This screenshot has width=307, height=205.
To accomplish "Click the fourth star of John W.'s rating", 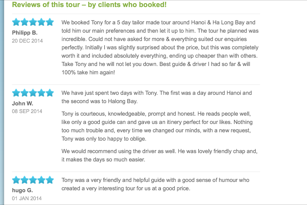I will [41, 93].
